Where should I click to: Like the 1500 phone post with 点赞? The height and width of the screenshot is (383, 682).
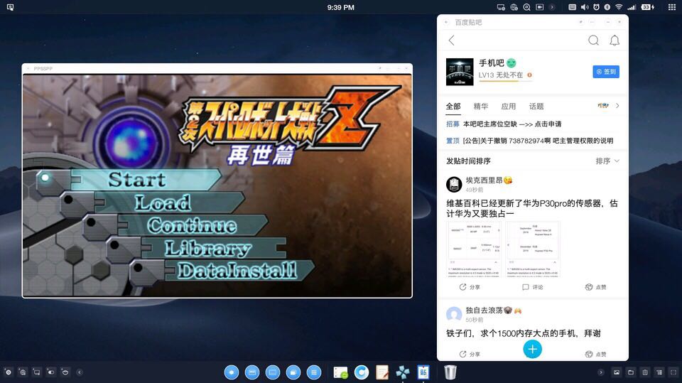pos(595,355)
